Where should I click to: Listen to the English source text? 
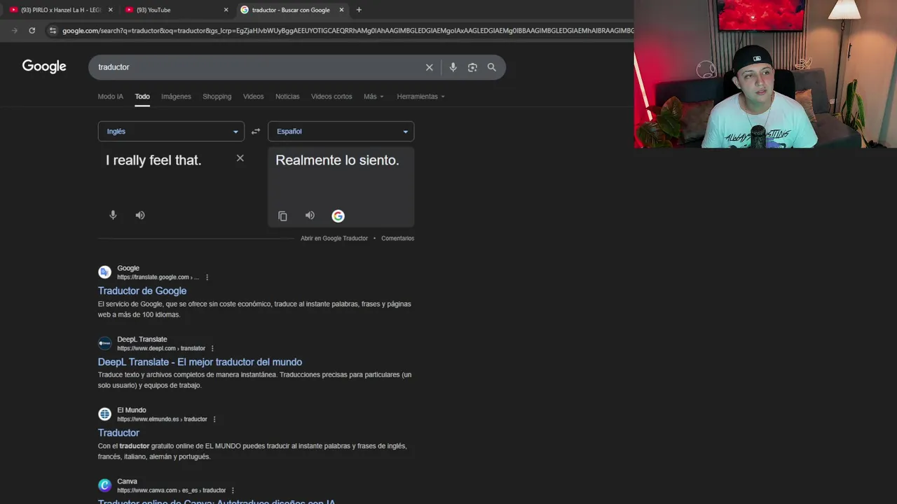point(140,216)
